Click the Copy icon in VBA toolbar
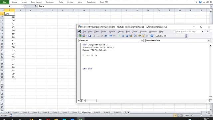The image size is (213, 120). (98, 36)
